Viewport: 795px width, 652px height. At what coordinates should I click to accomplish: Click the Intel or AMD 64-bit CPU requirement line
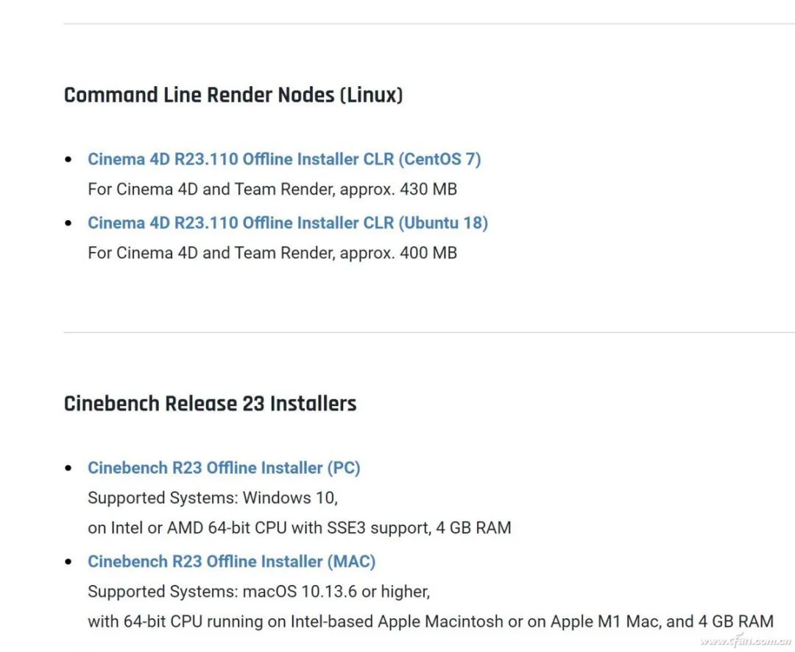click(x=299, y=527)
